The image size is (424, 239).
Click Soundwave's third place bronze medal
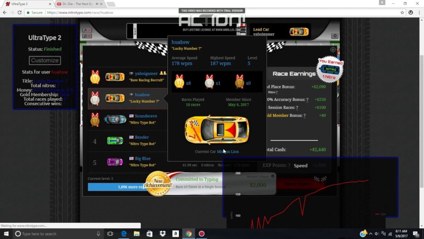coord(95,119)
